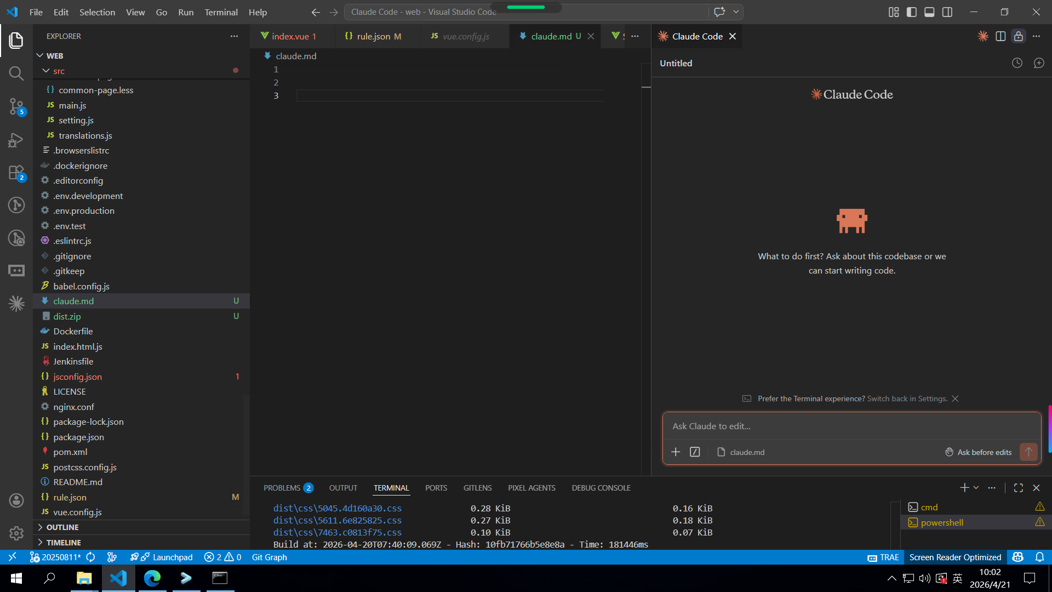
Task: Split the Claude Code editor
Action: pos(1000,36)
